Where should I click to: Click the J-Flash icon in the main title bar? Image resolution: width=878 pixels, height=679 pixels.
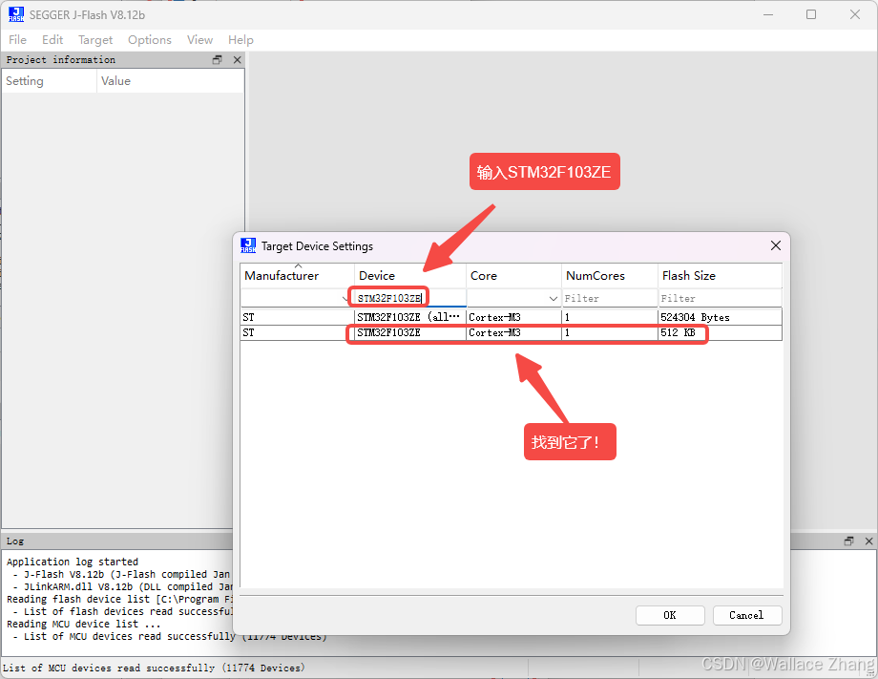[x=16, y=14]
